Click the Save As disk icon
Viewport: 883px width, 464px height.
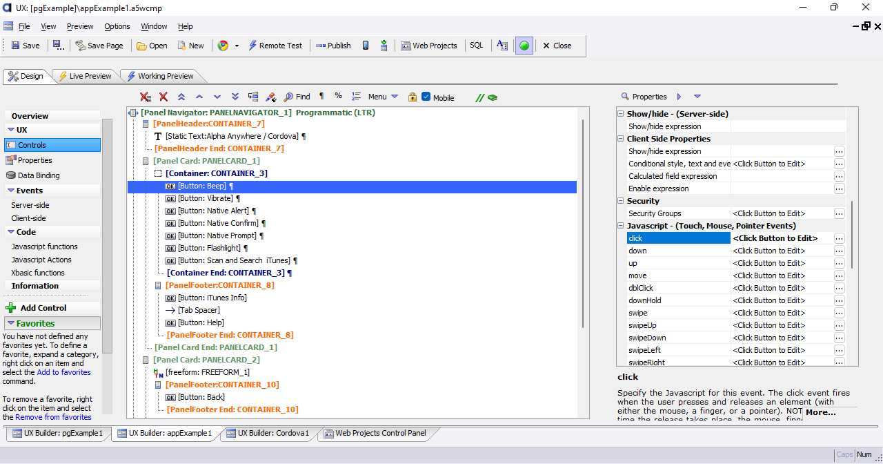tap(58, 46)
